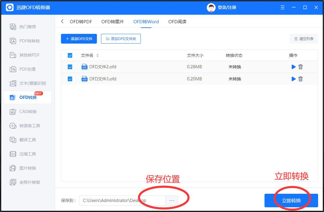324x212 pixels.
Task: Select the OFD文件2.ofd file name
Action: click(x=103, y=67)
